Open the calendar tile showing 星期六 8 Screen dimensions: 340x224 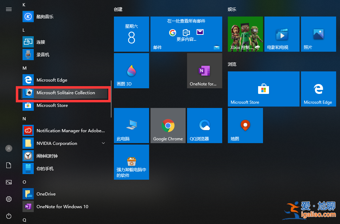pos(131,34)
